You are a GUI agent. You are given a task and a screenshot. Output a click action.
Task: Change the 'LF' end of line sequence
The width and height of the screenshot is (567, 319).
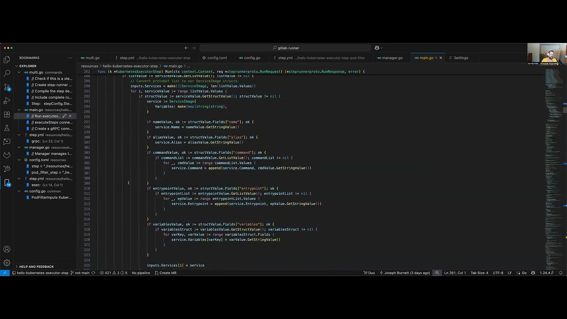point(509,273)
